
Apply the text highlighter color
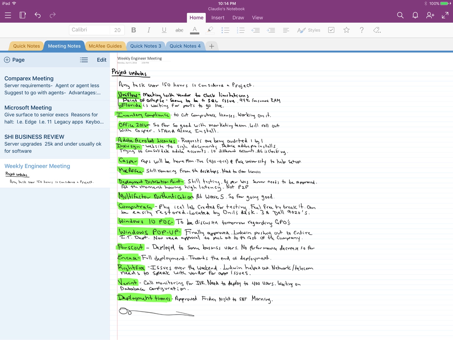(210, 30)
